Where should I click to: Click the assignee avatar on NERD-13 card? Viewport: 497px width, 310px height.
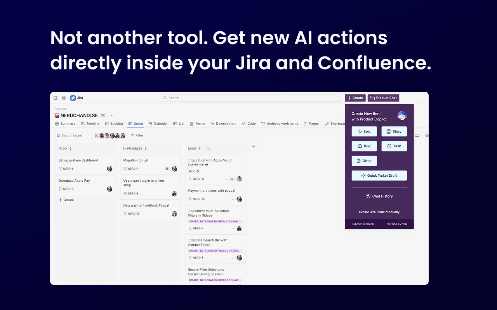(x=174, y=214)
